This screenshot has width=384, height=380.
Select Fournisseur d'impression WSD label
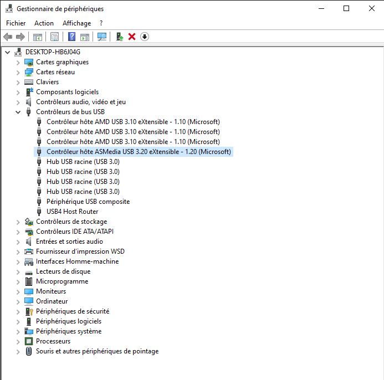80,251
